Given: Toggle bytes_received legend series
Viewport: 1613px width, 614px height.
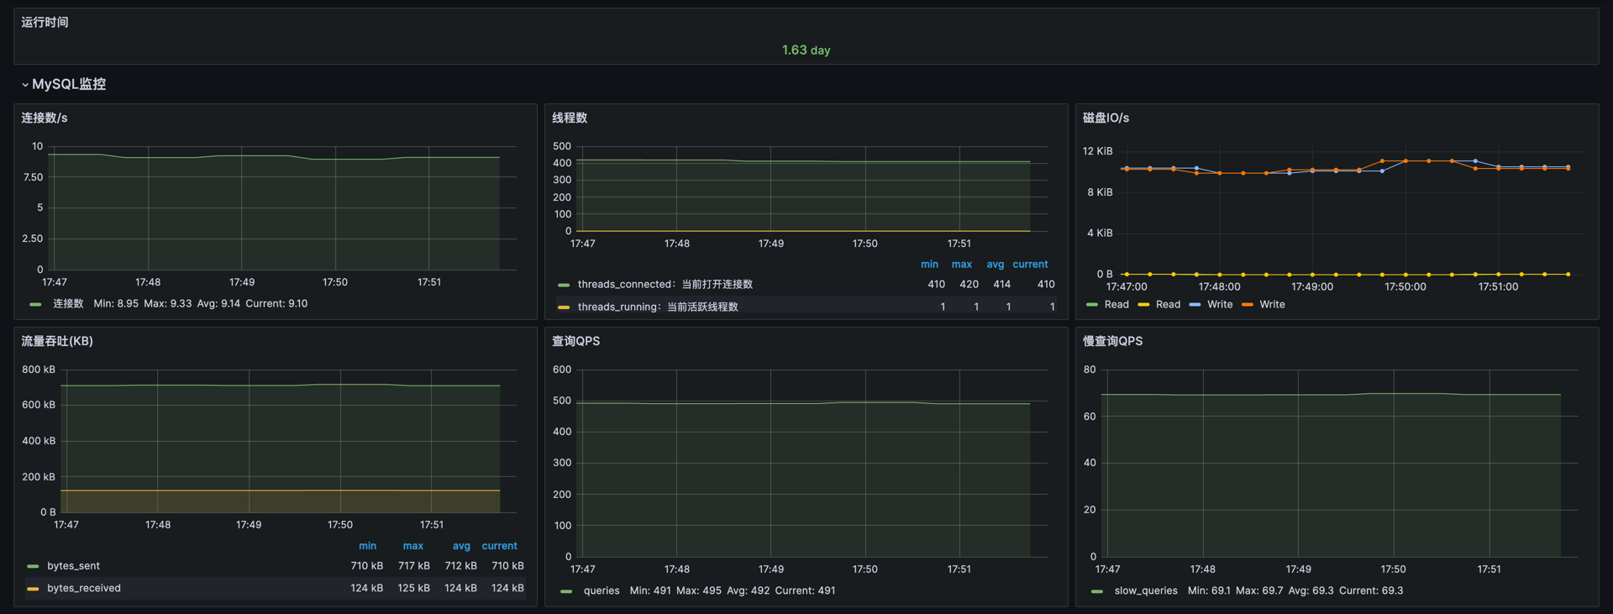Looking at the screenshot, I should [84, 589].
